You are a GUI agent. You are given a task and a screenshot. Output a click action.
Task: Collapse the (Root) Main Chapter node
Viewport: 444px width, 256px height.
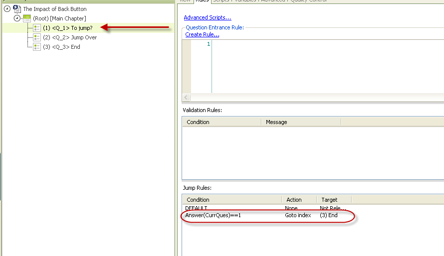[x=17, y=18]
